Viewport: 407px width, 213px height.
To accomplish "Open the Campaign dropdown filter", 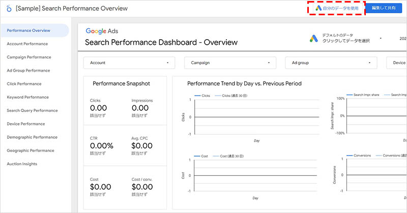I will (x=230, y=63).
